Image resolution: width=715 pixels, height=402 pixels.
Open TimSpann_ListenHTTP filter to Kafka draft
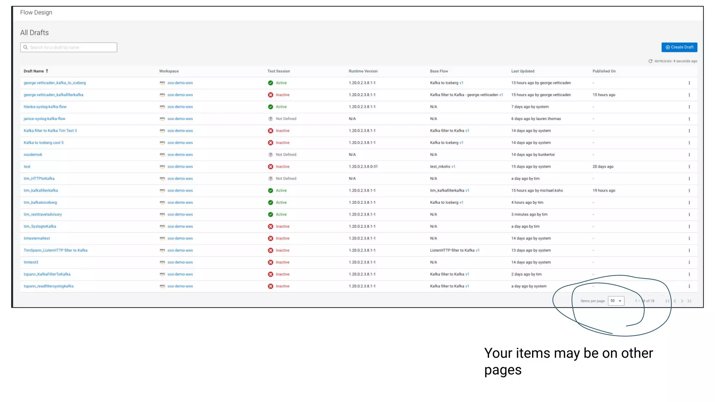pyautogui.click(x=56, y=250)
